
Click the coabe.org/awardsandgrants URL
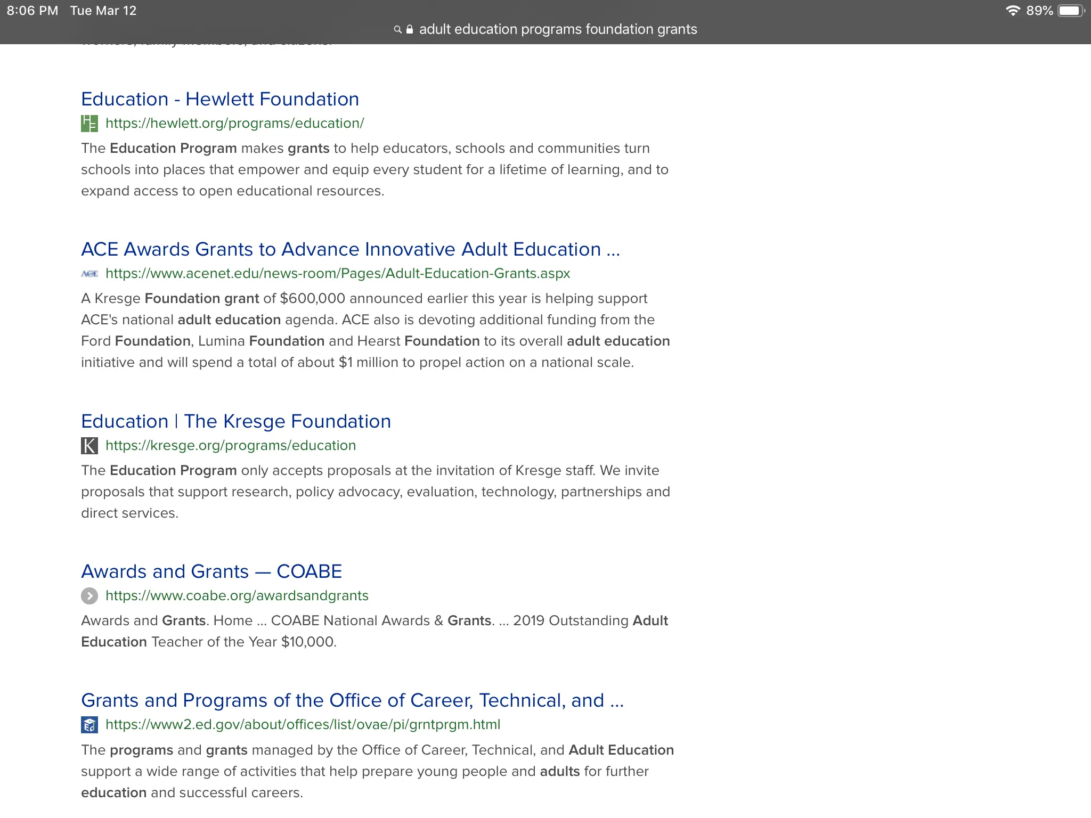(237, 596)
